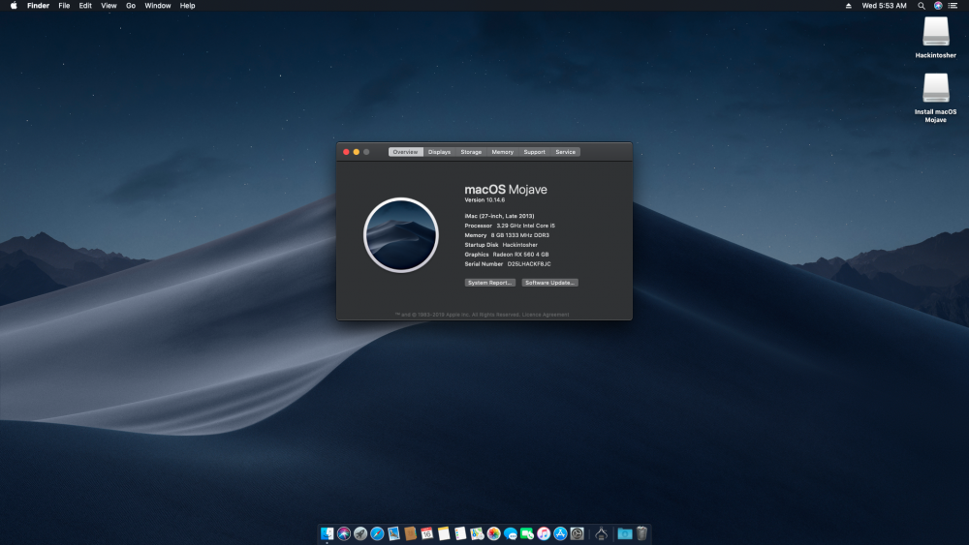Image resolution: width=969 pixels, height=545 pixels.
Task: Switch to the Storage tab
Action: [471, 152]
